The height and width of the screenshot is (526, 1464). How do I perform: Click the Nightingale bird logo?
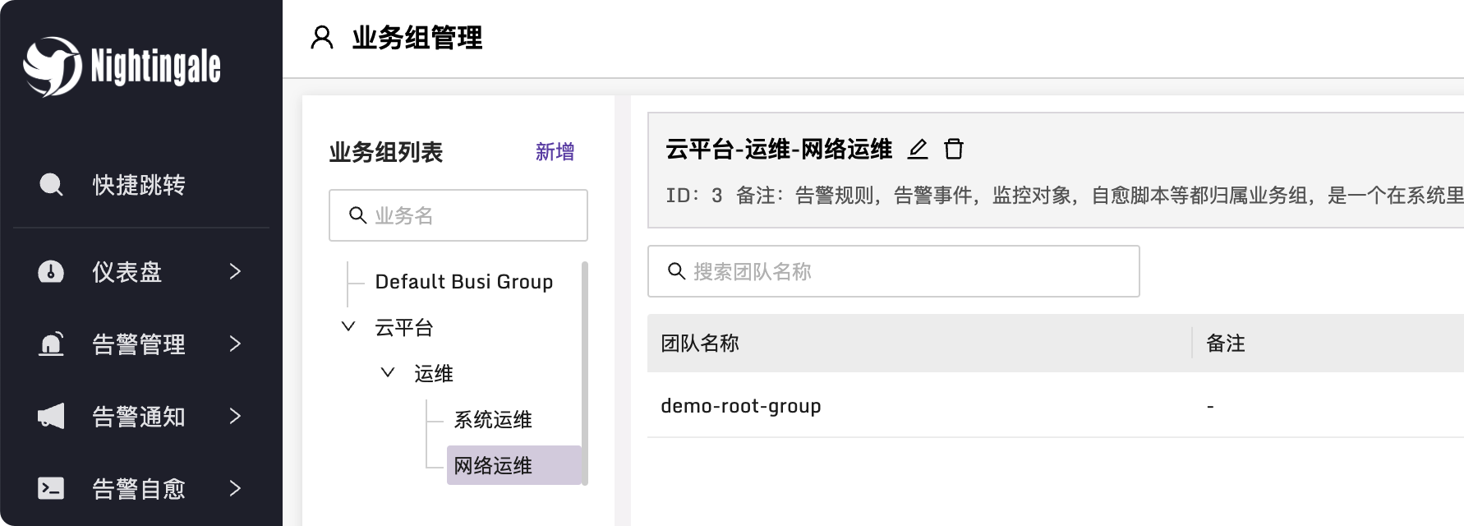tap(53, 67)
